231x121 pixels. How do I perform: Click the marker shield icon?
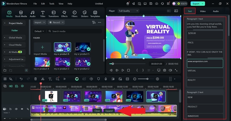(x=98, y=79)
